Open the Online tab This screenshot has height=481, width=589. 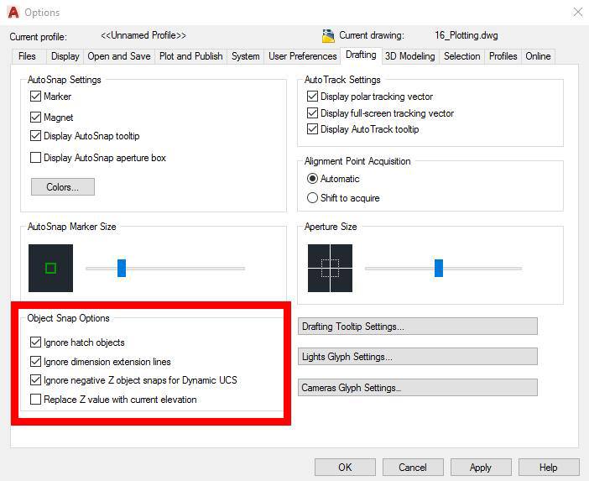point(538,56)
